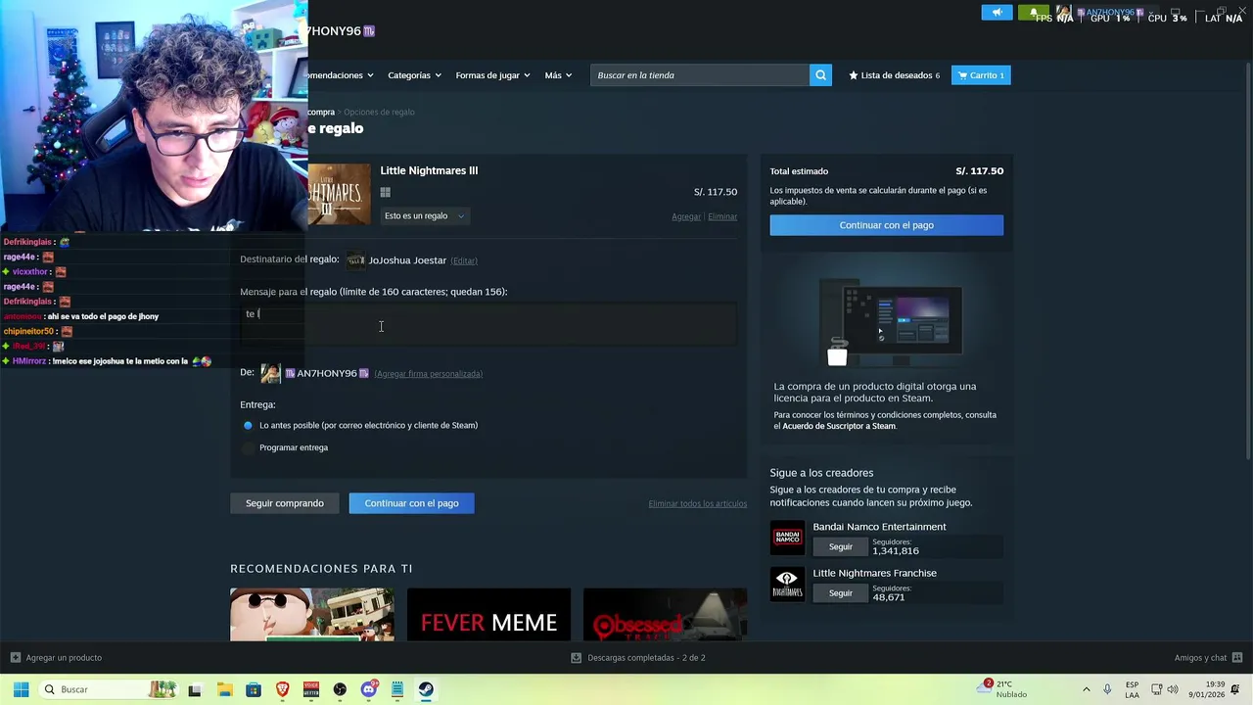Screen dimensions: 1253x705
Task: Open the FEVER MEME recommendation thumbnail
Action: [x=488, y=615]
